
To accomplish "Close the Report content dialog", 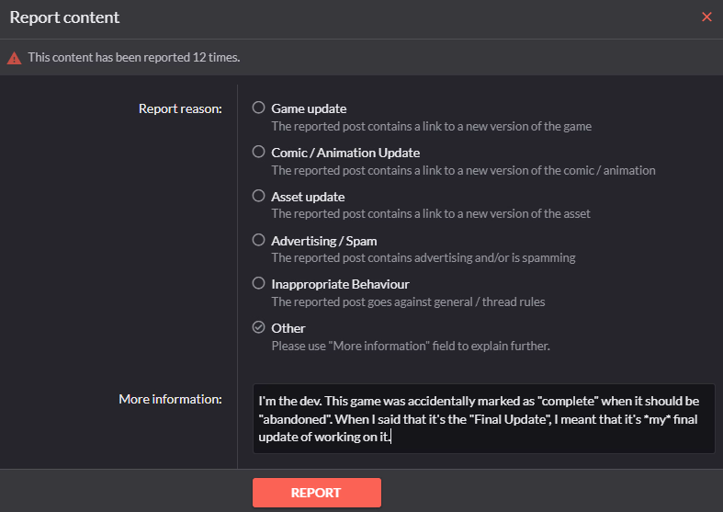I will [706, 17].
